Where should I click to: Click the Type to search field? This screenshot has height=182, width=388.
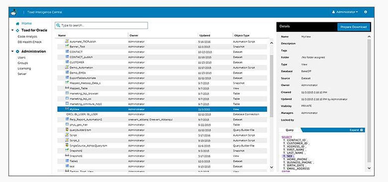pos(101,26)
